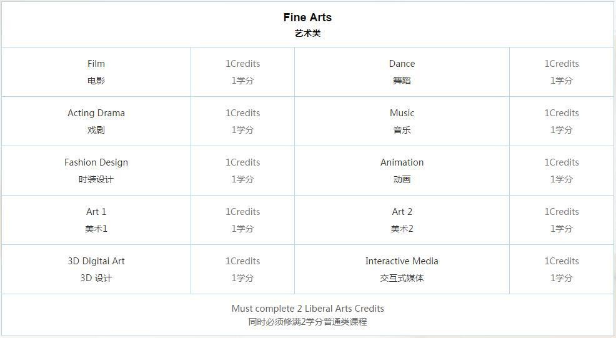Click the Fine Arts table heading
This screenshot has height=338, width=616.
pyautogui.click(x=307, y=17)
